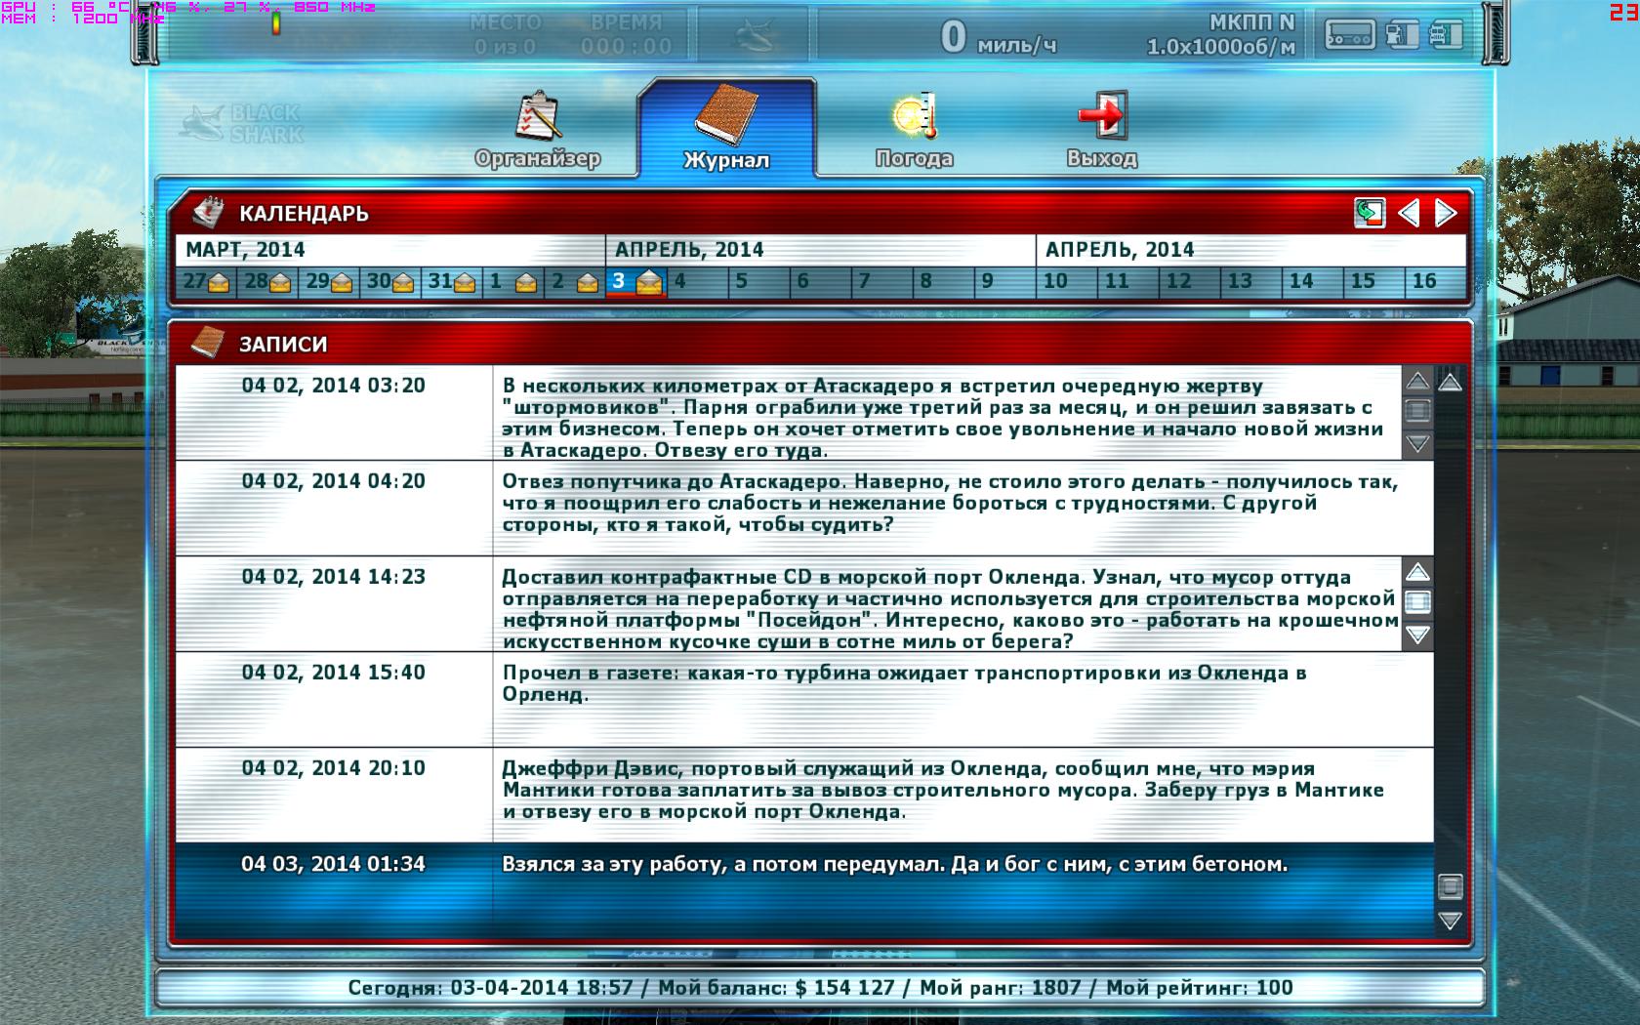This screenshot has height=1025, width=1640.
Task: Select day 10 in the calendar
Action: 1067,281
